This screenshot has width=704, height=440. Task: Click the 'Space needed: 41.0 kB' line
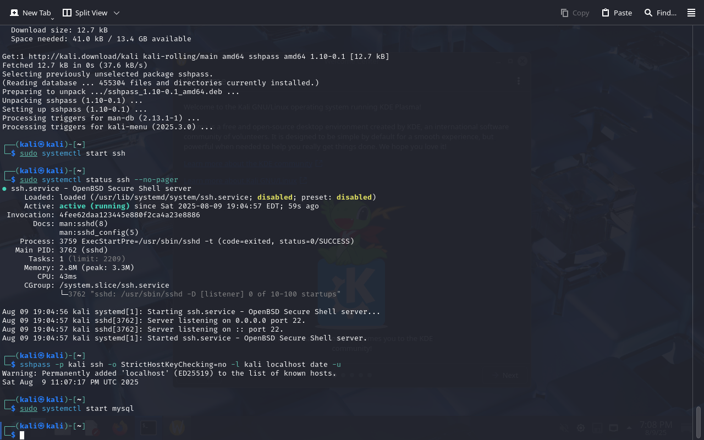pyautogui.click(x=101, y=39)
